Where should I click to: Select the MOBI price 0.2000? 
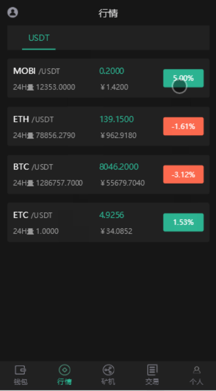[x=112, y=71]
